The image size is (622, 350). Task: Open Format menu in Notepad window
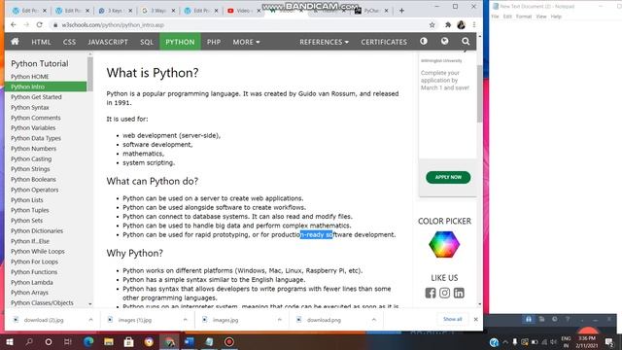524,17
